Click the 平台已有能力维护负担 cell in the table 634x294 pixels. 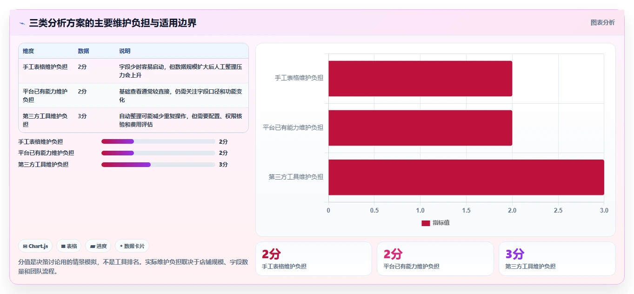pyautogui.click(x=45, y=95)
